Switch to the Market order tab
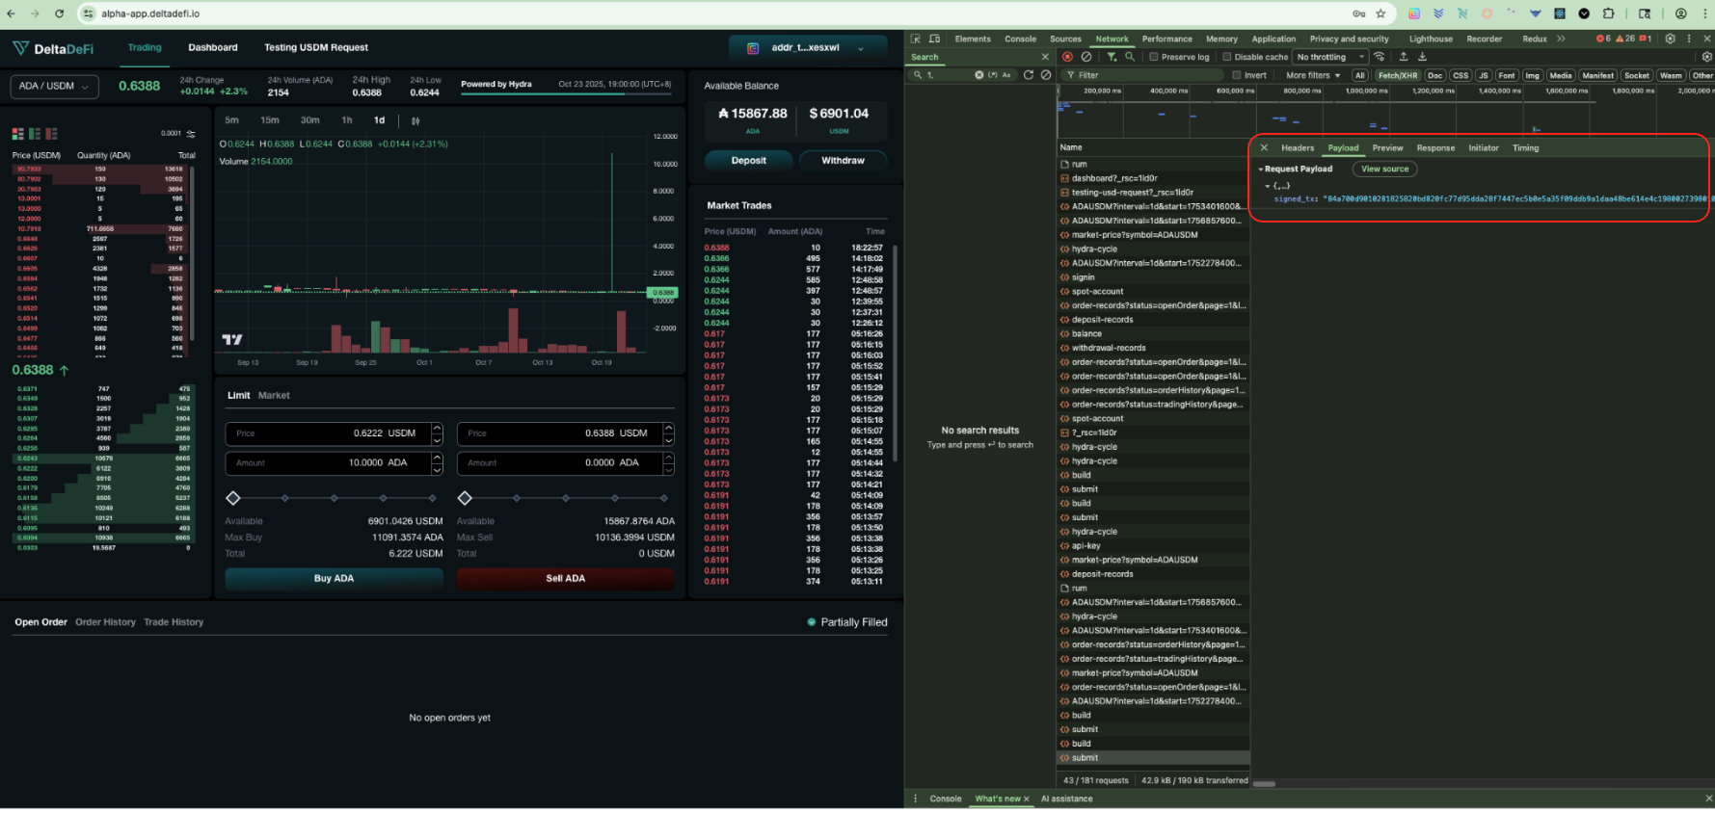The height and width of the screenshot is (813, 1715). [274, 396]
